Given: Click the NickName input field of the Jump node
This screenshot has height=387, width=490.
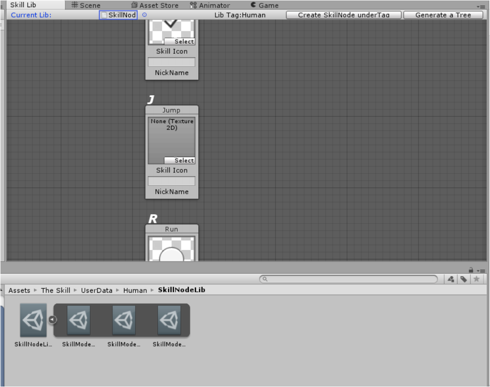Looking at the screenshot, I should point(172,181).
